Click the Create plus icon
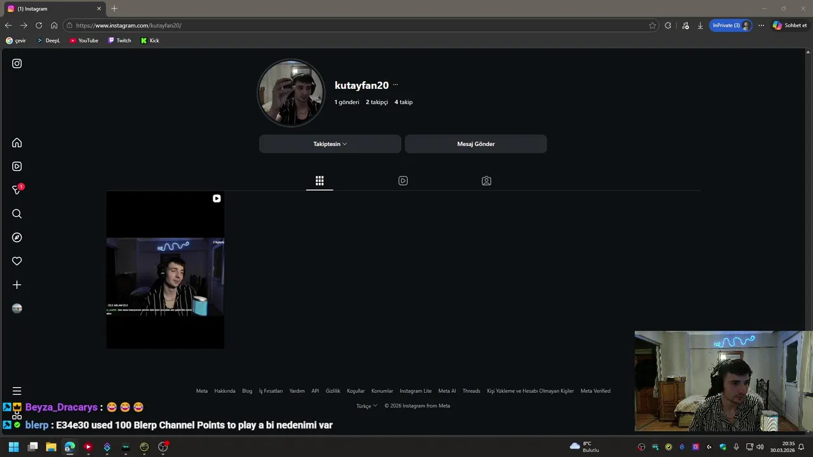Image resolution: width=813 pixels, height=457 pixels. 17,285
